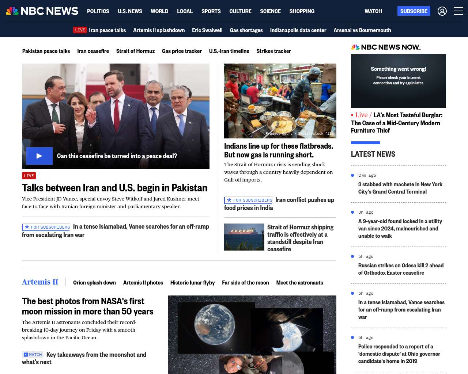
Task: Click the red LIVE badge by Iran peace talks
Action: point(80,30)
